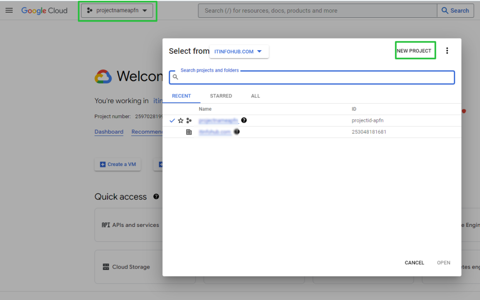The height and width of the screenshot is (300, 480).
Task: Click the help icon beside the project name
Action: (244, 120)
